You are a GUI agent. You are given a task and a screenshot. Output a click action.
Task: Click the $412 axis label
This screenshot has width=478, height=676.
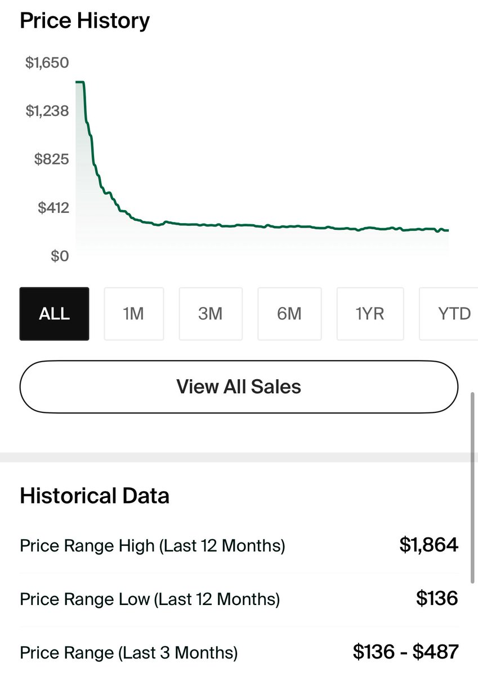point(53,208)
